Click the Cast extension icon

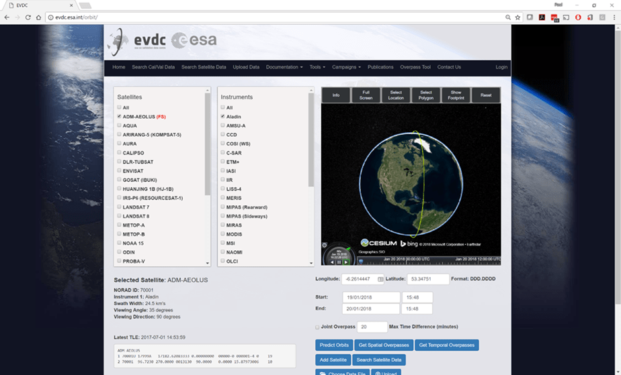(566, 17)
